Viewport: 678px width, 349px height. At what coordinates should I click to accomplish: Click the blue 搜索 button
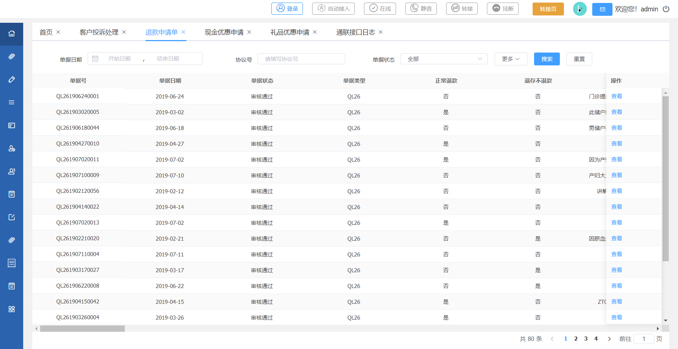tap(547, 59)
